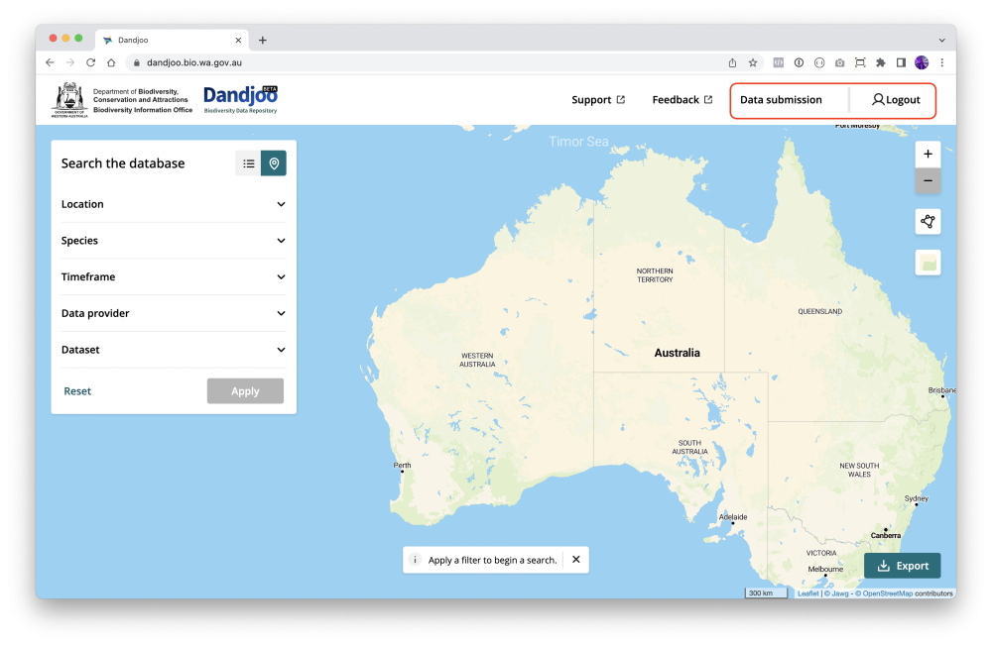The image size is (992, 646).
Task: Close the Dandjoo tab
Action: (238, 40)
